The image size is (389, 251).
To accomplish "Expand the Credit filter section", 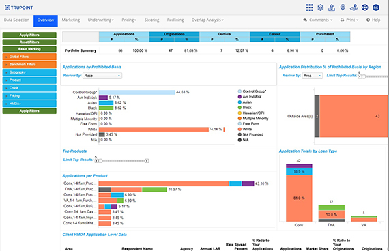I will (29, 88).
